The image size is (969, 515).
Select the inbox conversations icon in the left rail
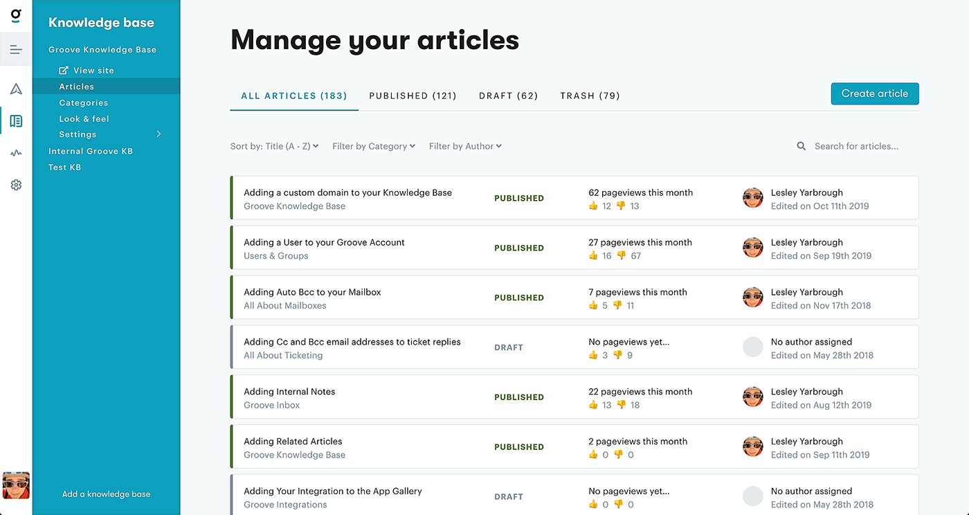(x=15, y=49)
